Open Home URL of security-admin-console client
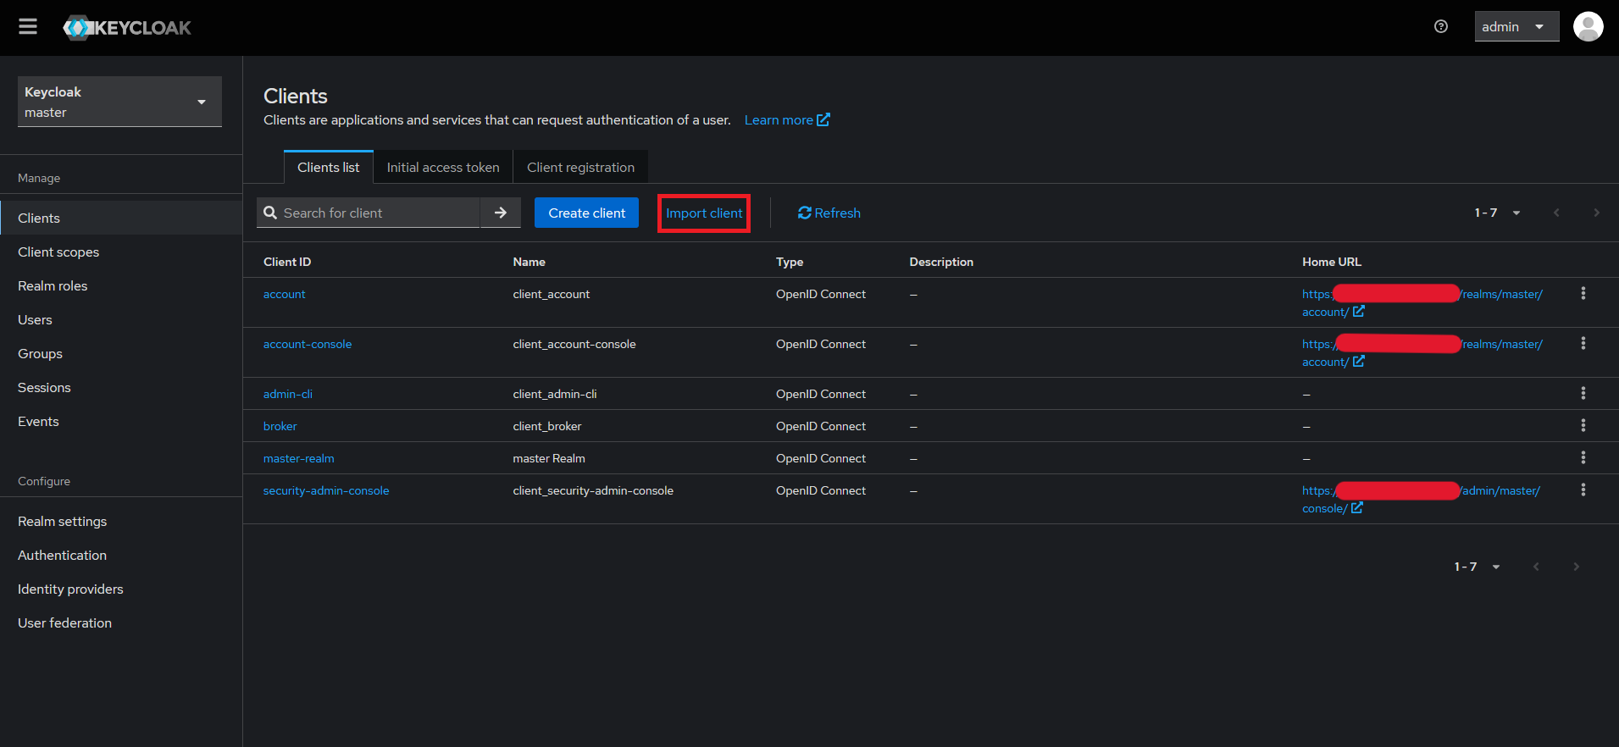This screenshot has height=747, width=1619. pos(1422,499)
